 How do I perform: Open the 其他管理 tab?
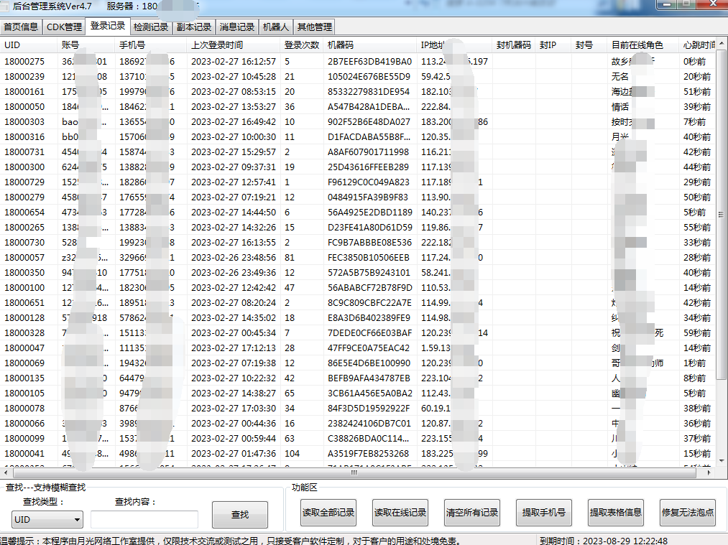pyautogui.click(x=314, y=27)
